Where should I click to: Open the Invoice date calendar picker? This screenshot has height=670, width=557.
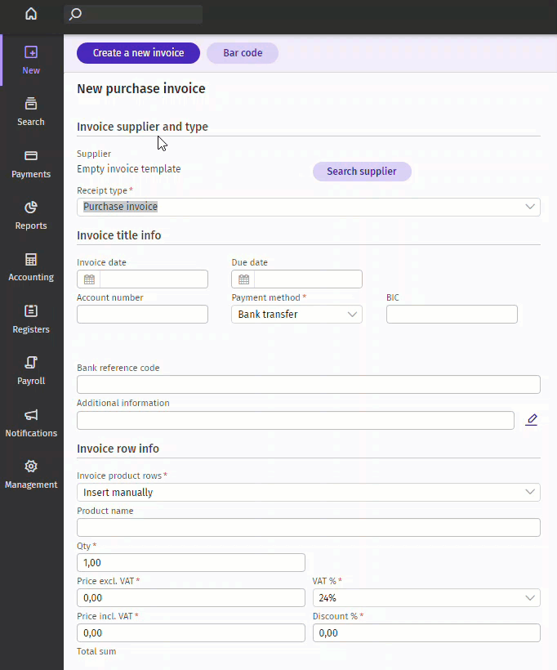(89, 279)
